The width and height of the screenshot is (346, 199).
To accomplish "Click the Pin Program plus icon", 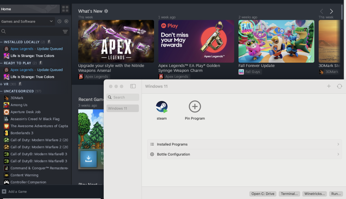I will coord(195,107).
